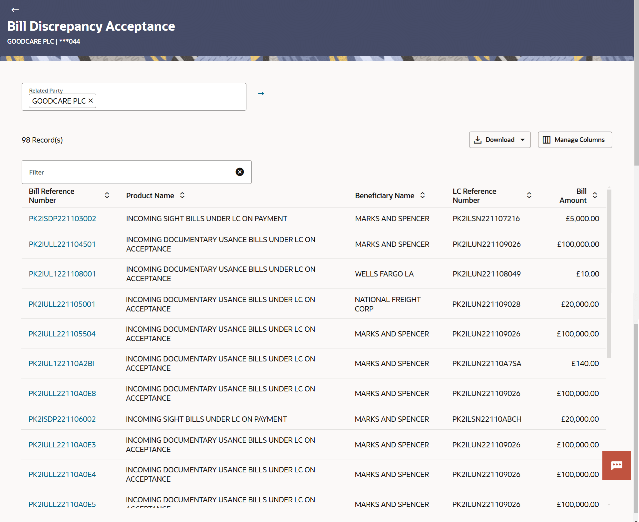Click the Beneficiary Name column header

coord(385,196)
